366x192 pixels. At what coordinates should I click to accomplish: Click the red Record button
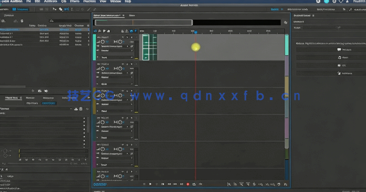pos(188,184)
